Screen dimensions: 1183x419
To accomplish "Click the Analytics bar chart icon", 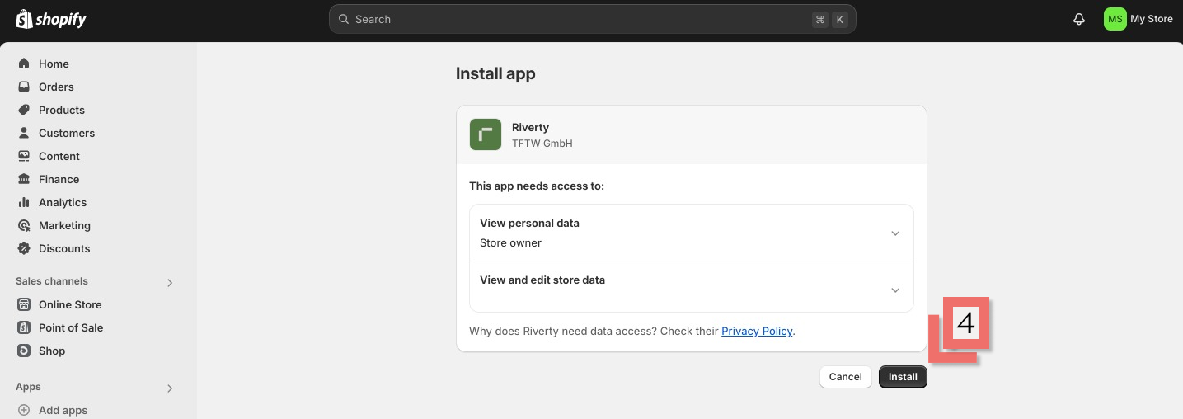I will [x=24, y=202].
